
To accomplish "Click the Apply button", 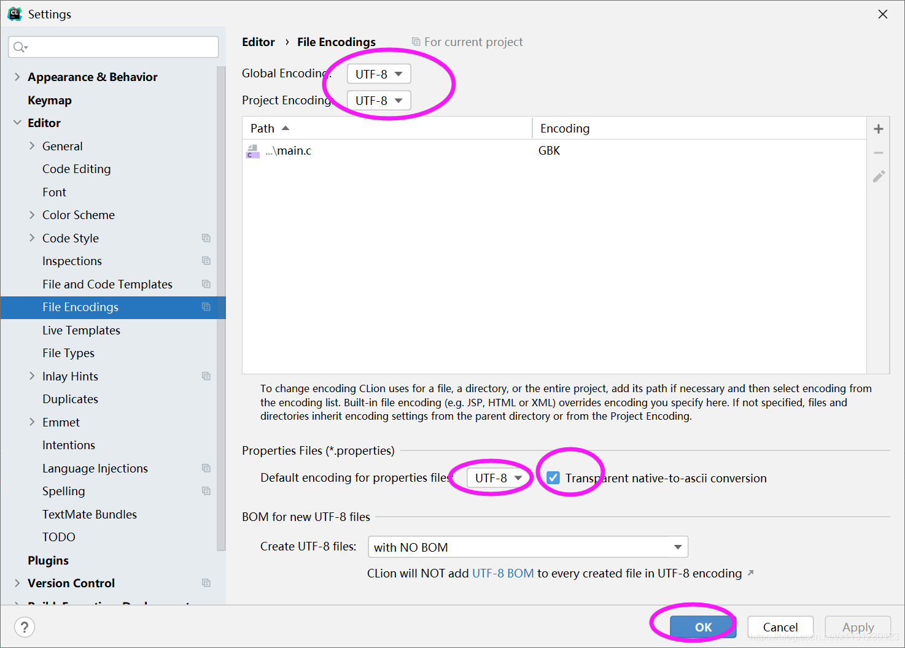I will click(858, 627).
